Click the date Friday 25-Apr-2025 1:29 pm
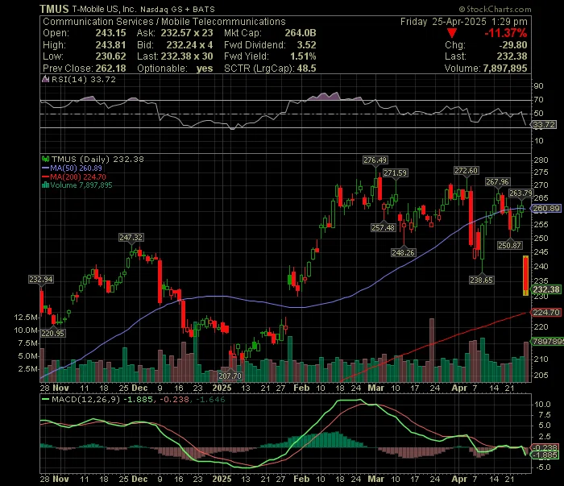564x486 pixels. tap(464, 22)
